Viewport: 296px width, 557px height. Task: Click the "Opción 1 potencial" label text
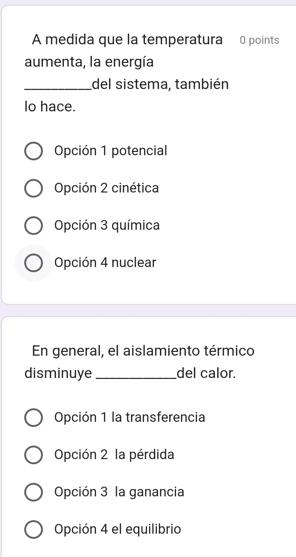[x=110, y=151]
